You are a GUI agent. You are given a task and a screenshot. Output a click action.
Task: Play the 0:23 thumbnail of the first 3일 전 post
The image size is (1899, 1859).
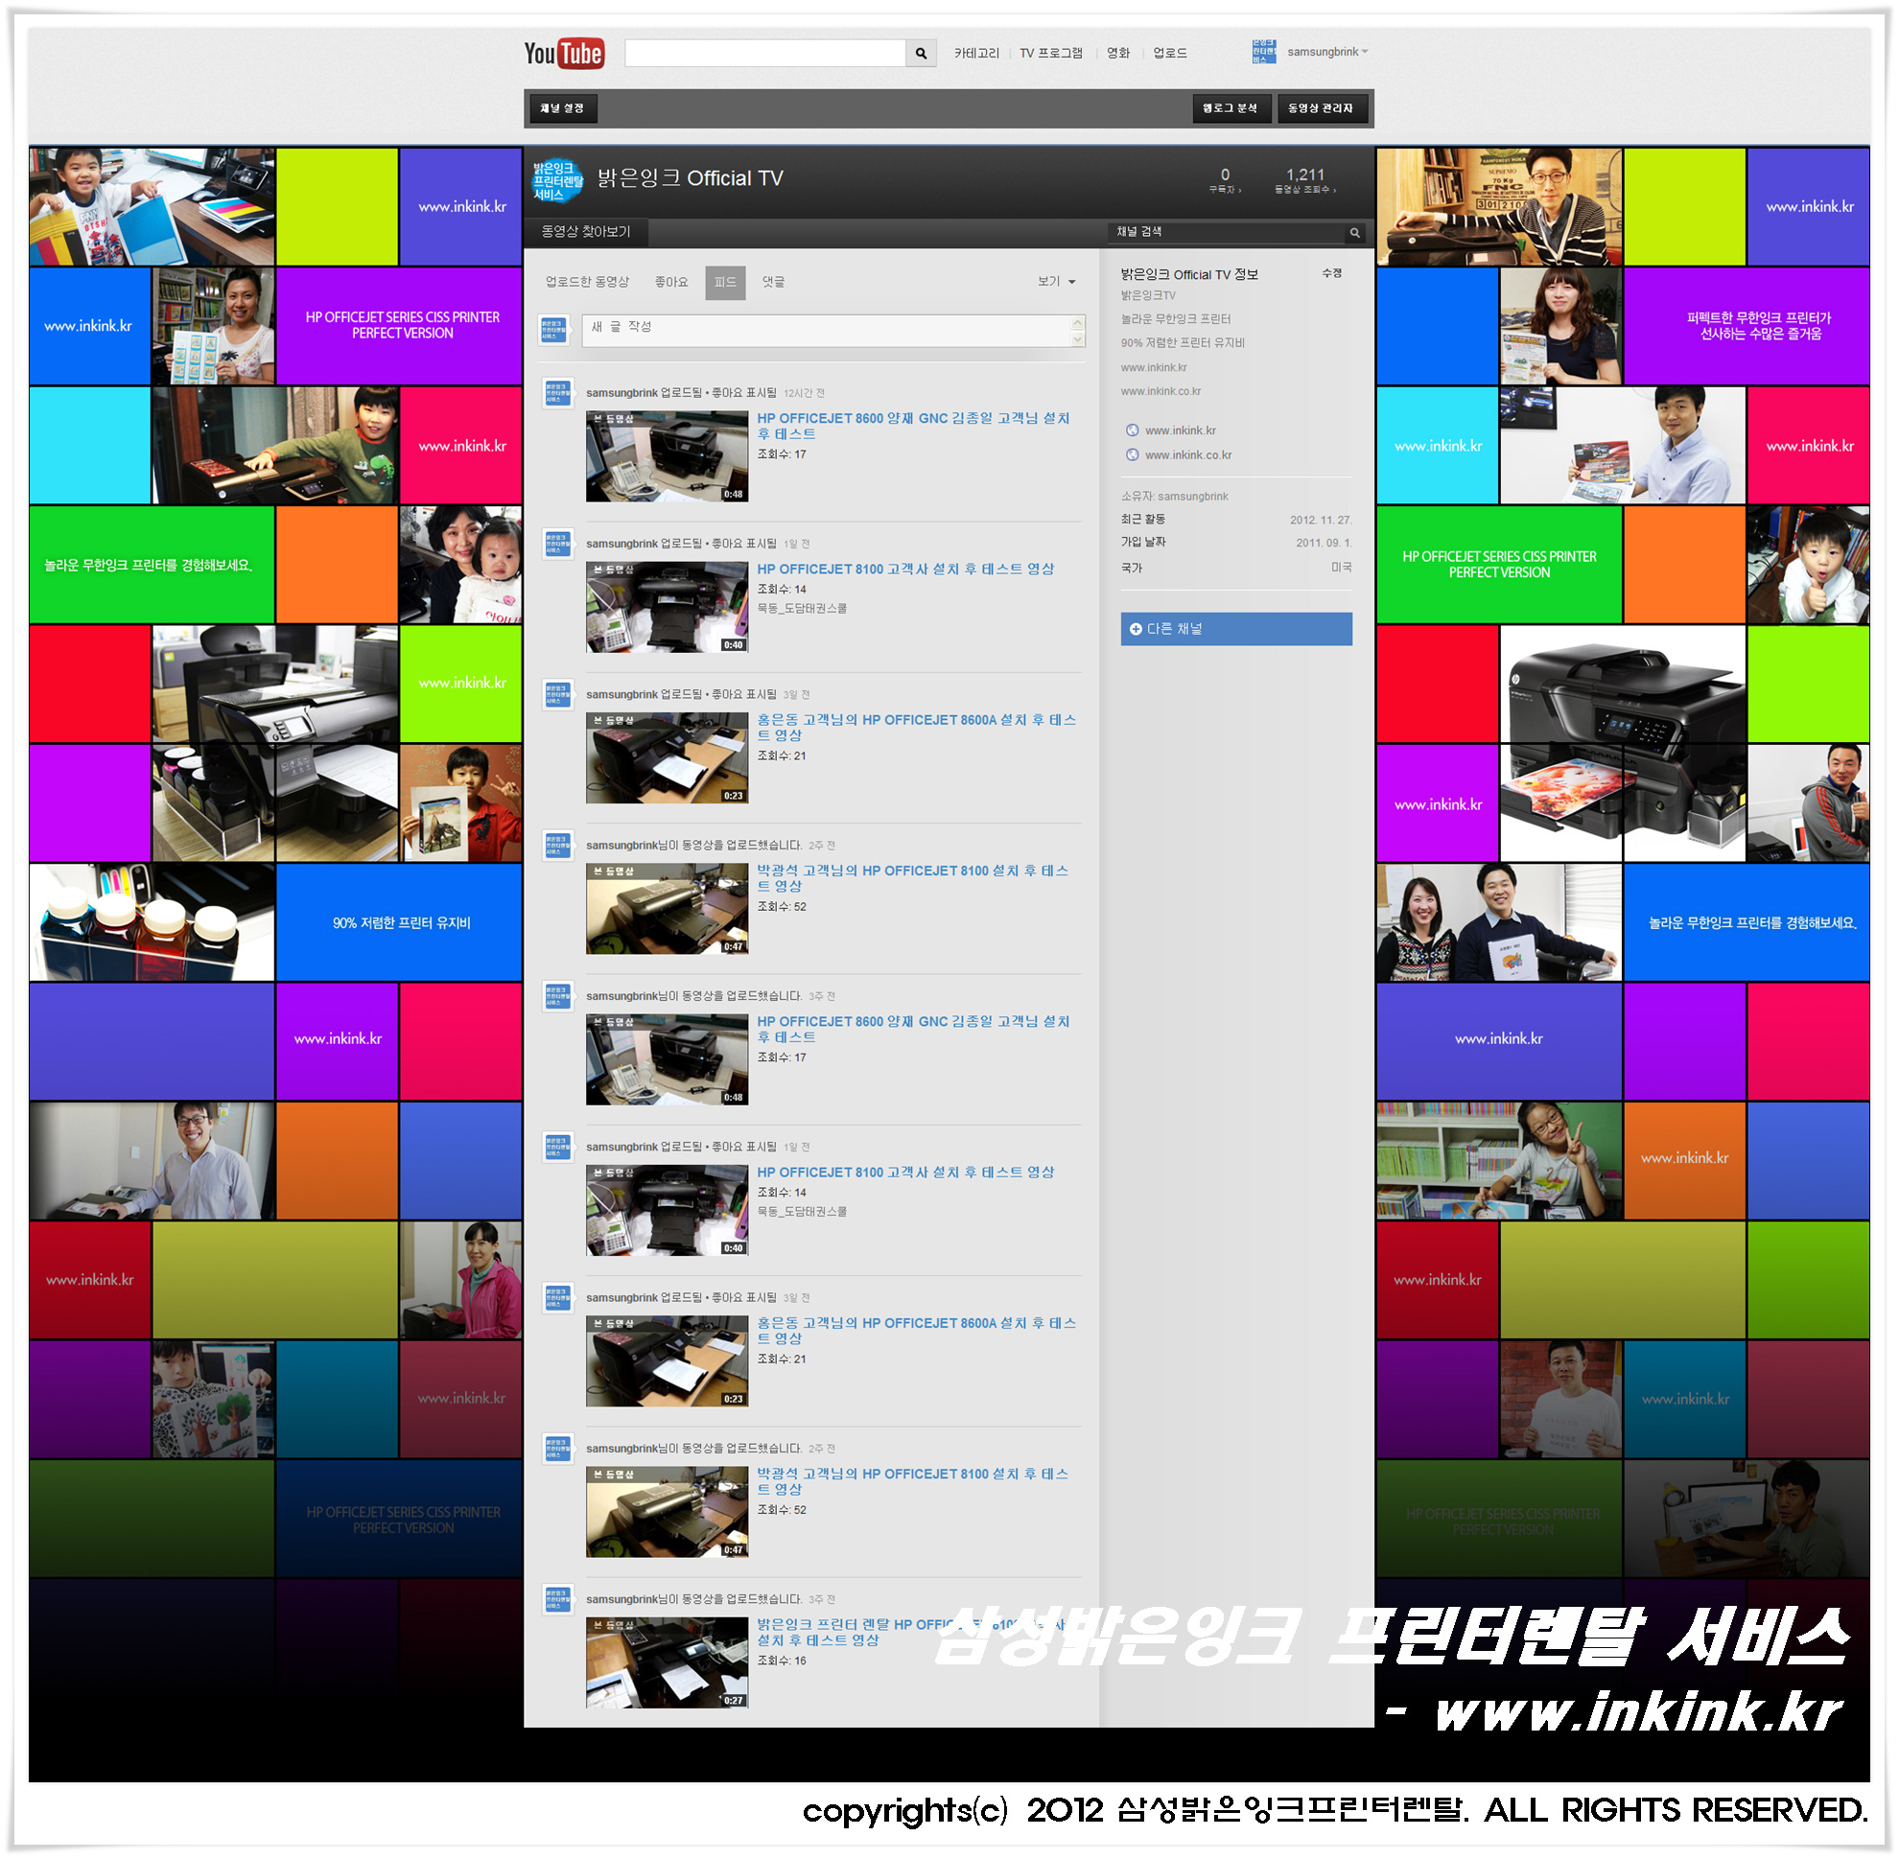tap(667, 757)
